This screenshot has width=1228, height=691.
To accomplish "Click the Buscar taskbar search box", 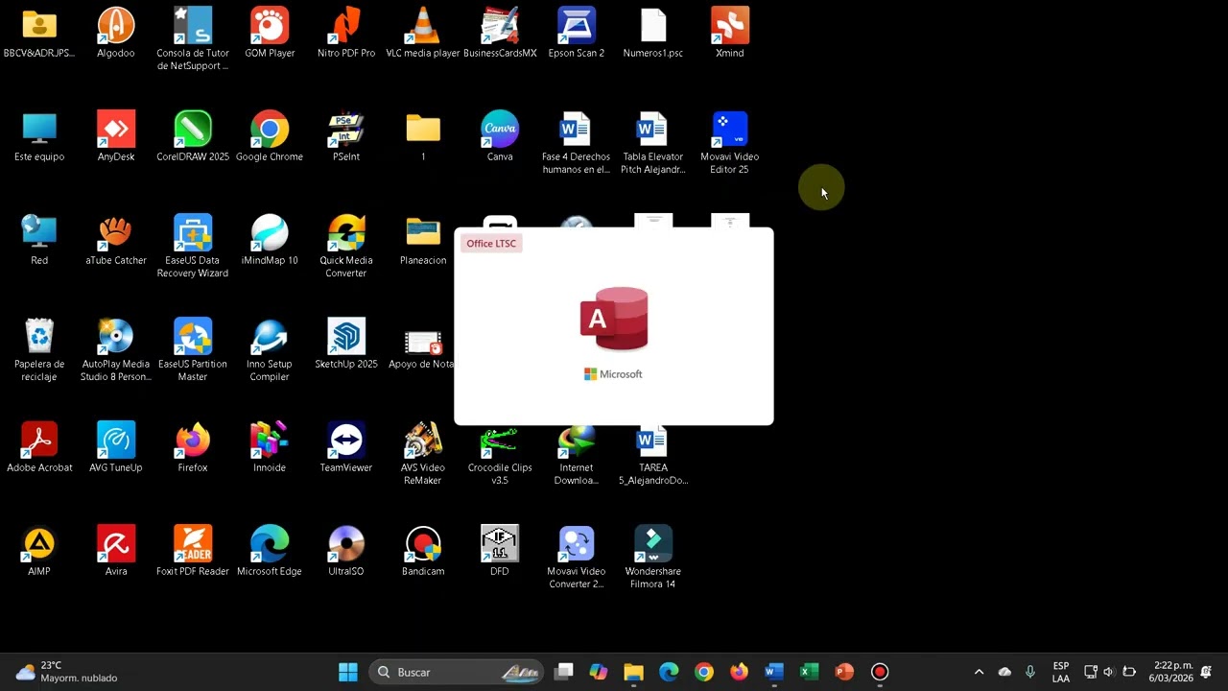I will (x=456, y=672).
